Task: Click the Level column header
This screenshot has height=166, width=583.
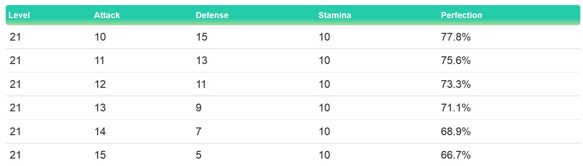Action: click(19, 15)
